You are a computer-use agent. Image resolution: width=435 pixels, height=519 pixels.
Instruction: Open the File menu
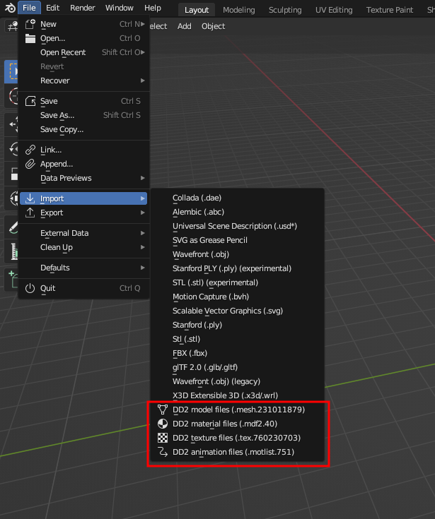click(29, 8)
